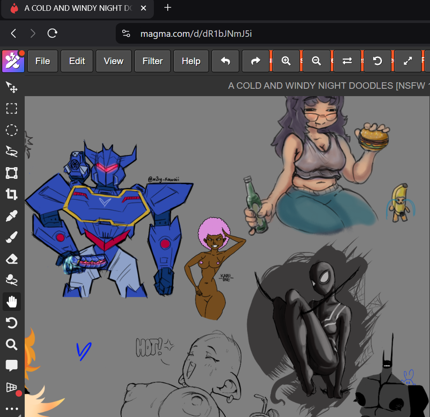Pick the Crop tool
The width and height of the screenshot is (430, 417).
tap(12, 194)
